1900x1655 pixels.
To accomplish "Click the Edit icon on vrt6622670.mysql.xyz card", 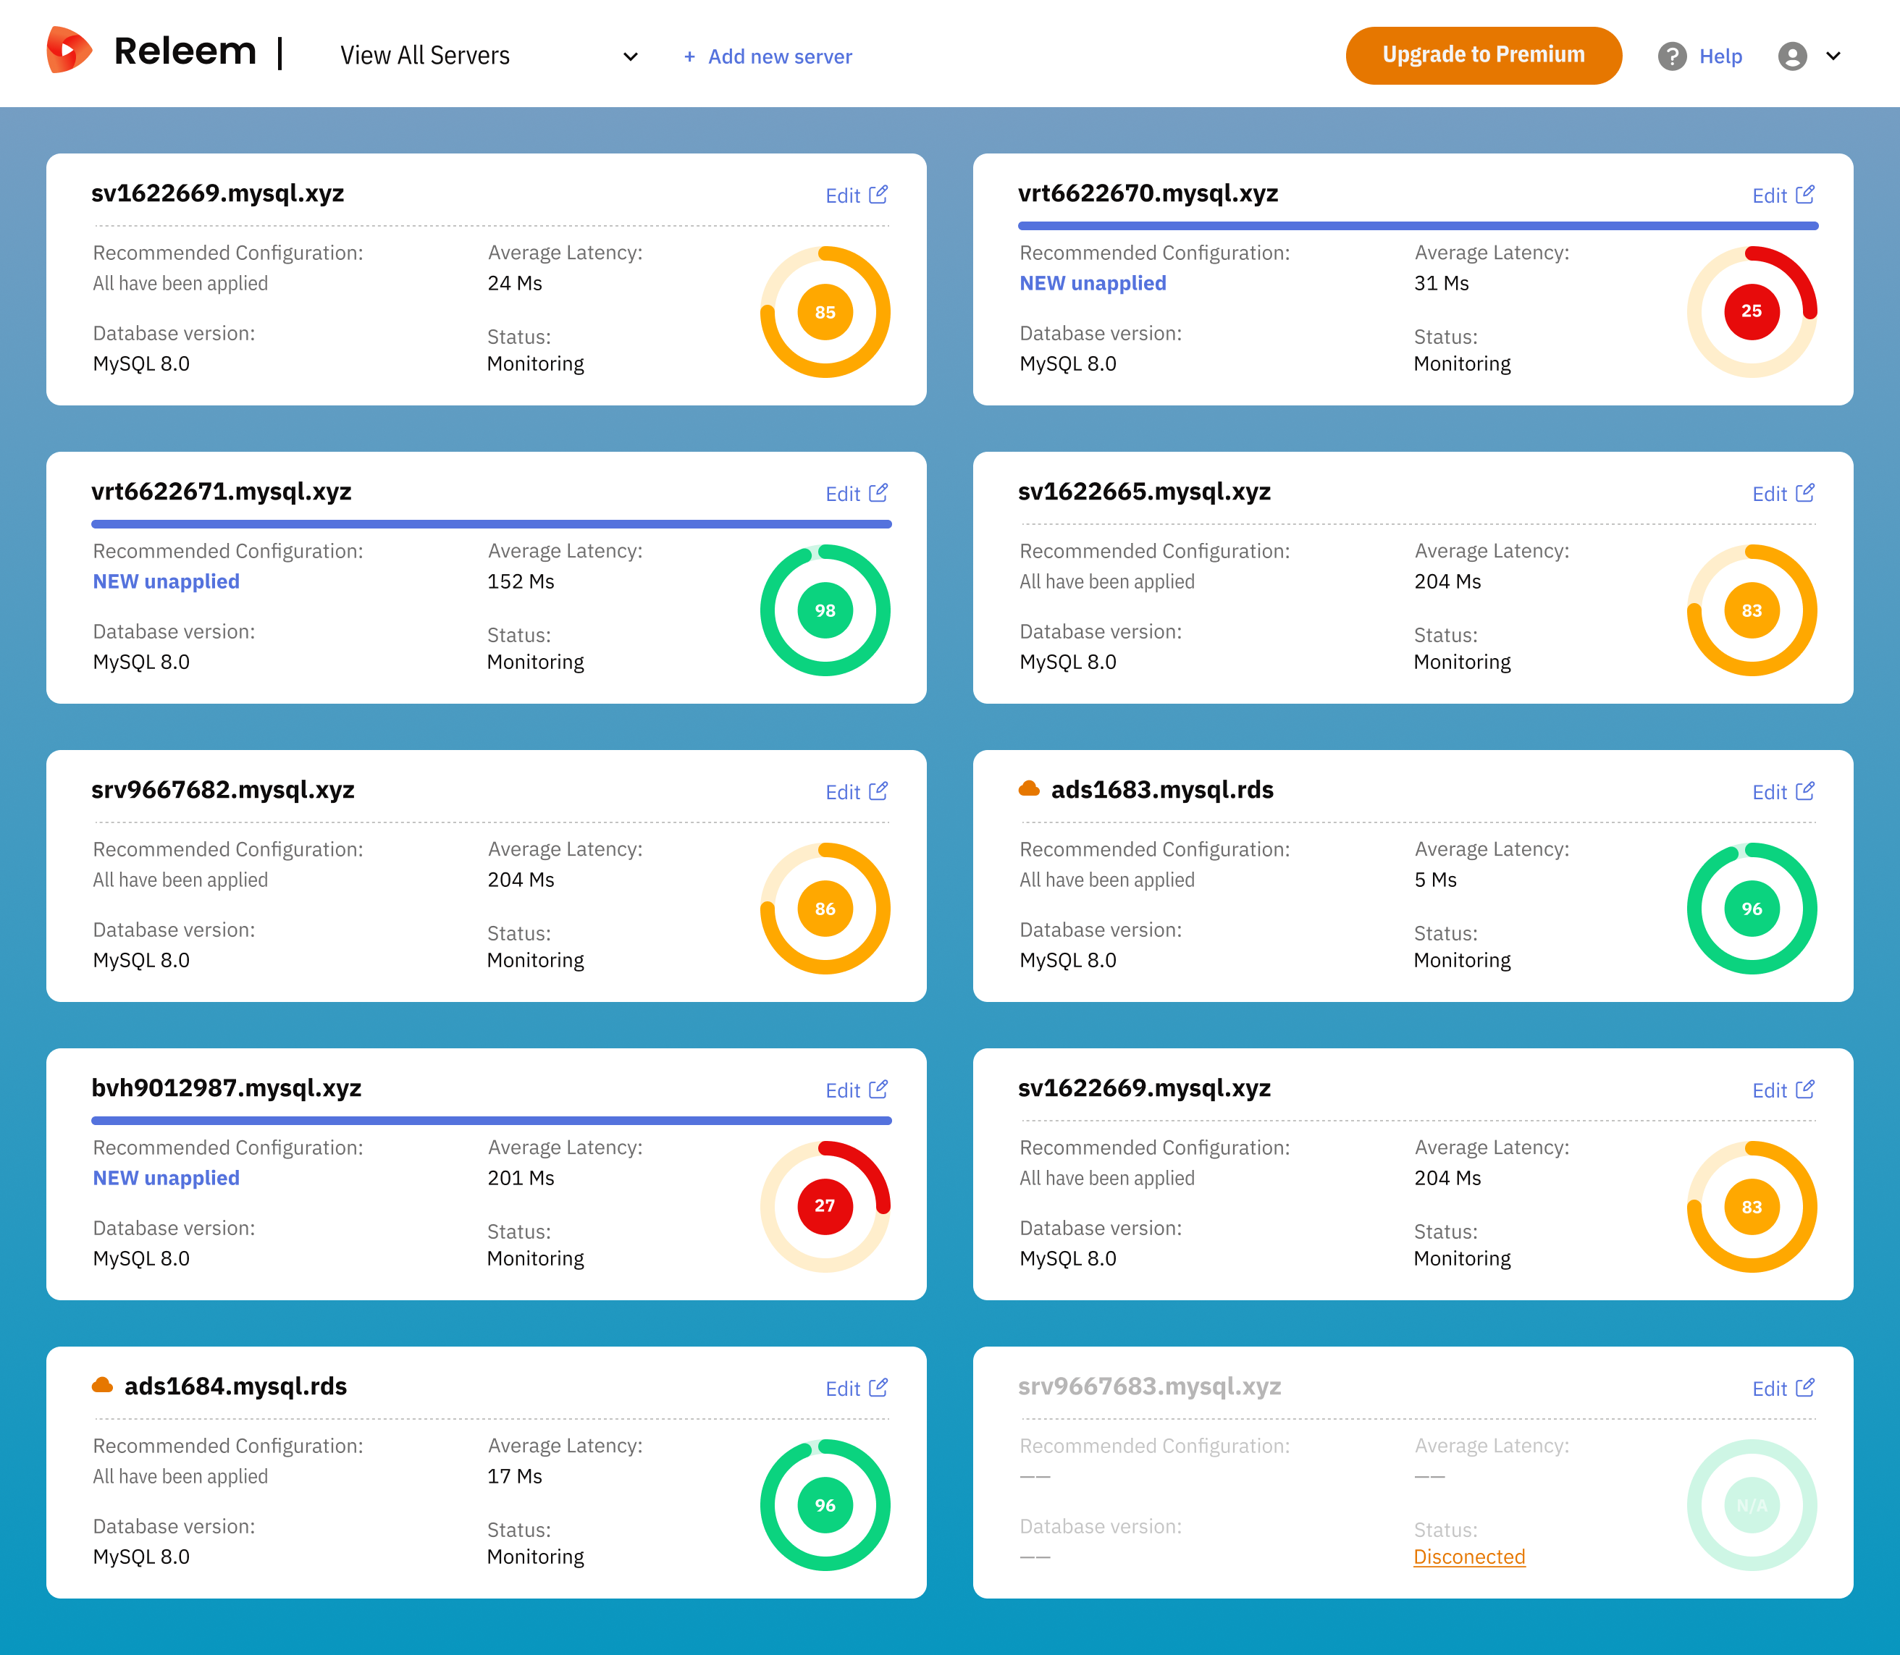I will [1806, 195].
